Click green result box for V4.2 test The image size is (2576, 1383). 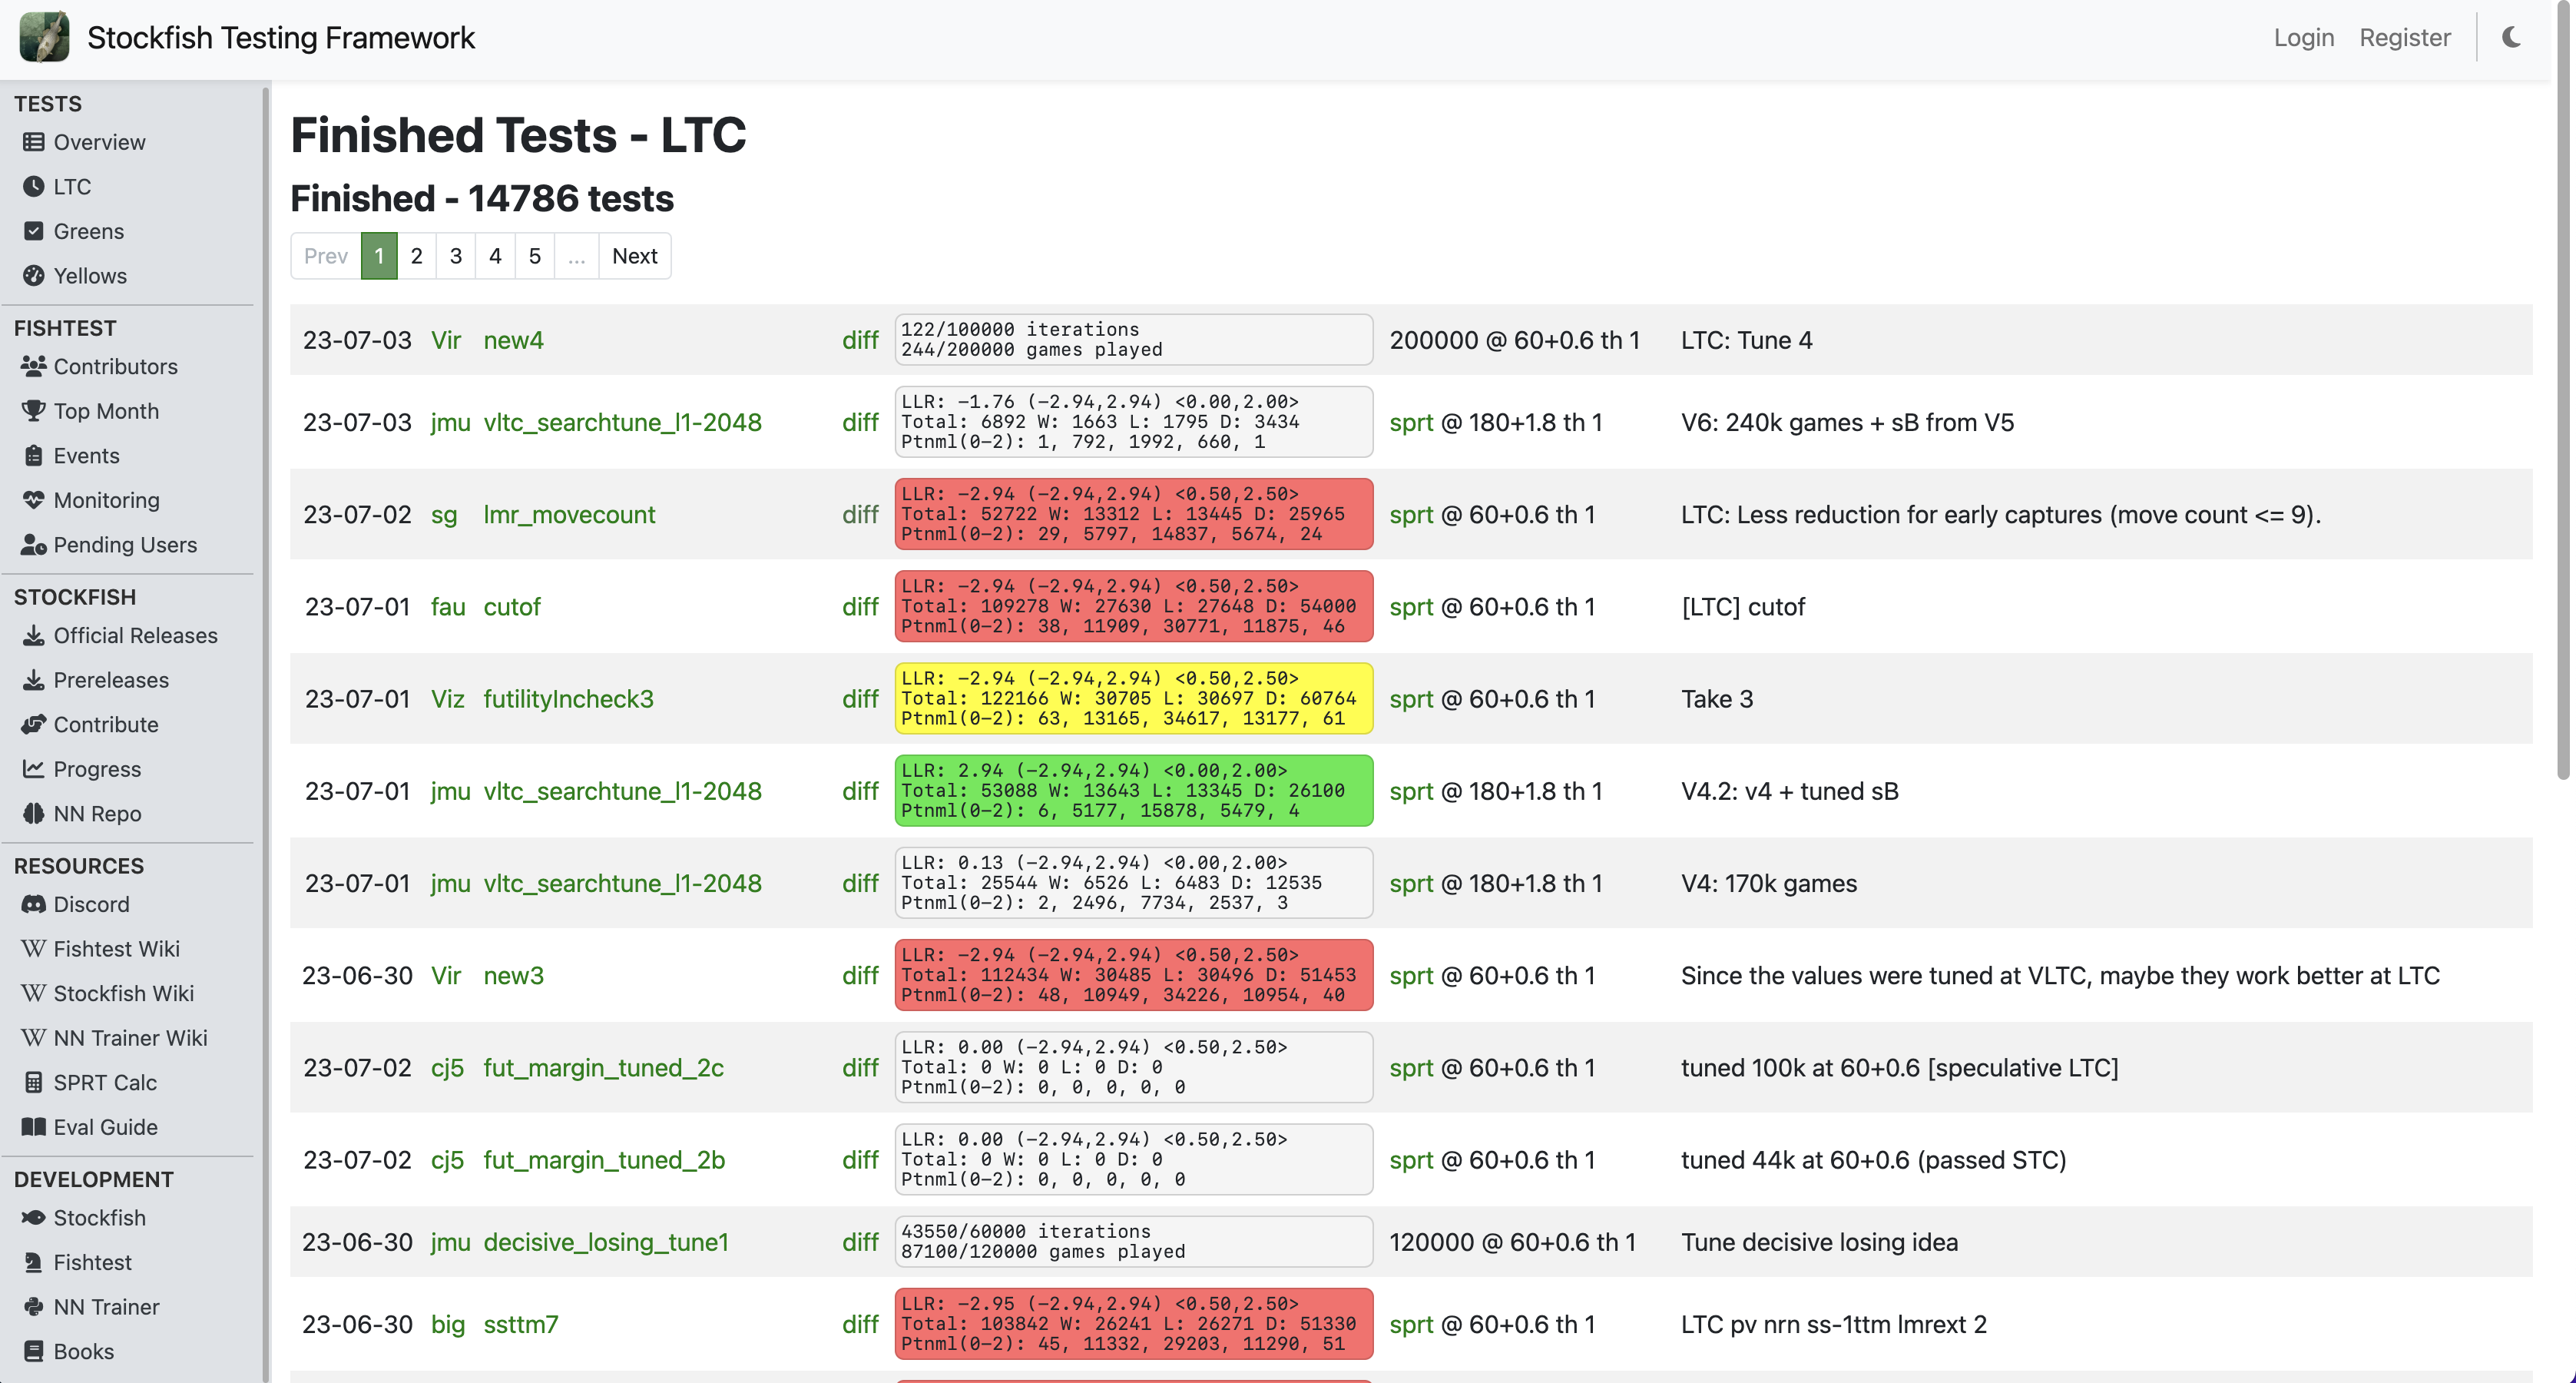pyautogui.click(x=1133, y=791)
